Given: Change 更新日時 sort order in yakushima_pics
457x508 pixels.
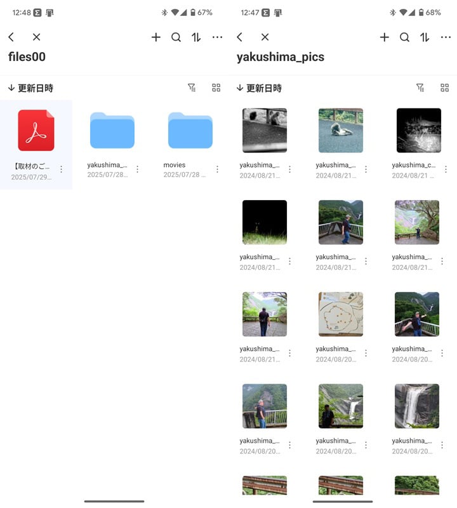Looking at the screenshot, I should click(259, 88).
